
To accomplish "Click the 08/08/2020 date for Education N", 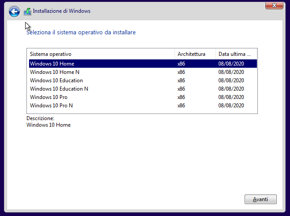I will [231, 89].
